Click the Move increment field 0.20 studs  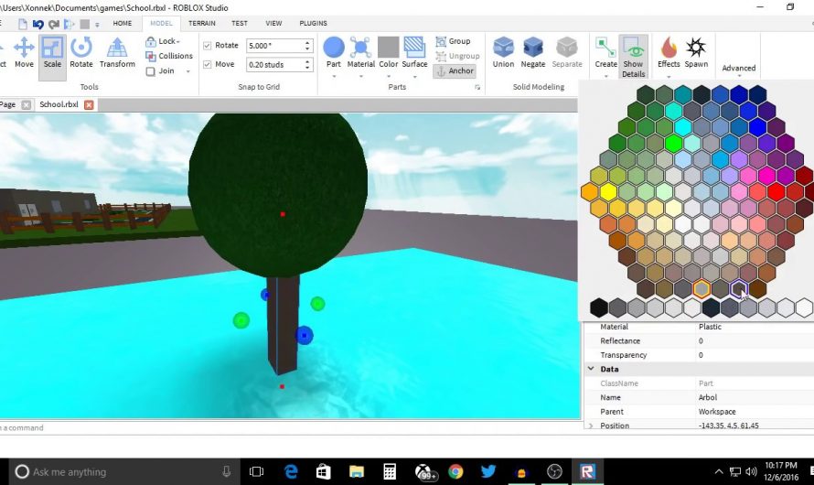274,64
